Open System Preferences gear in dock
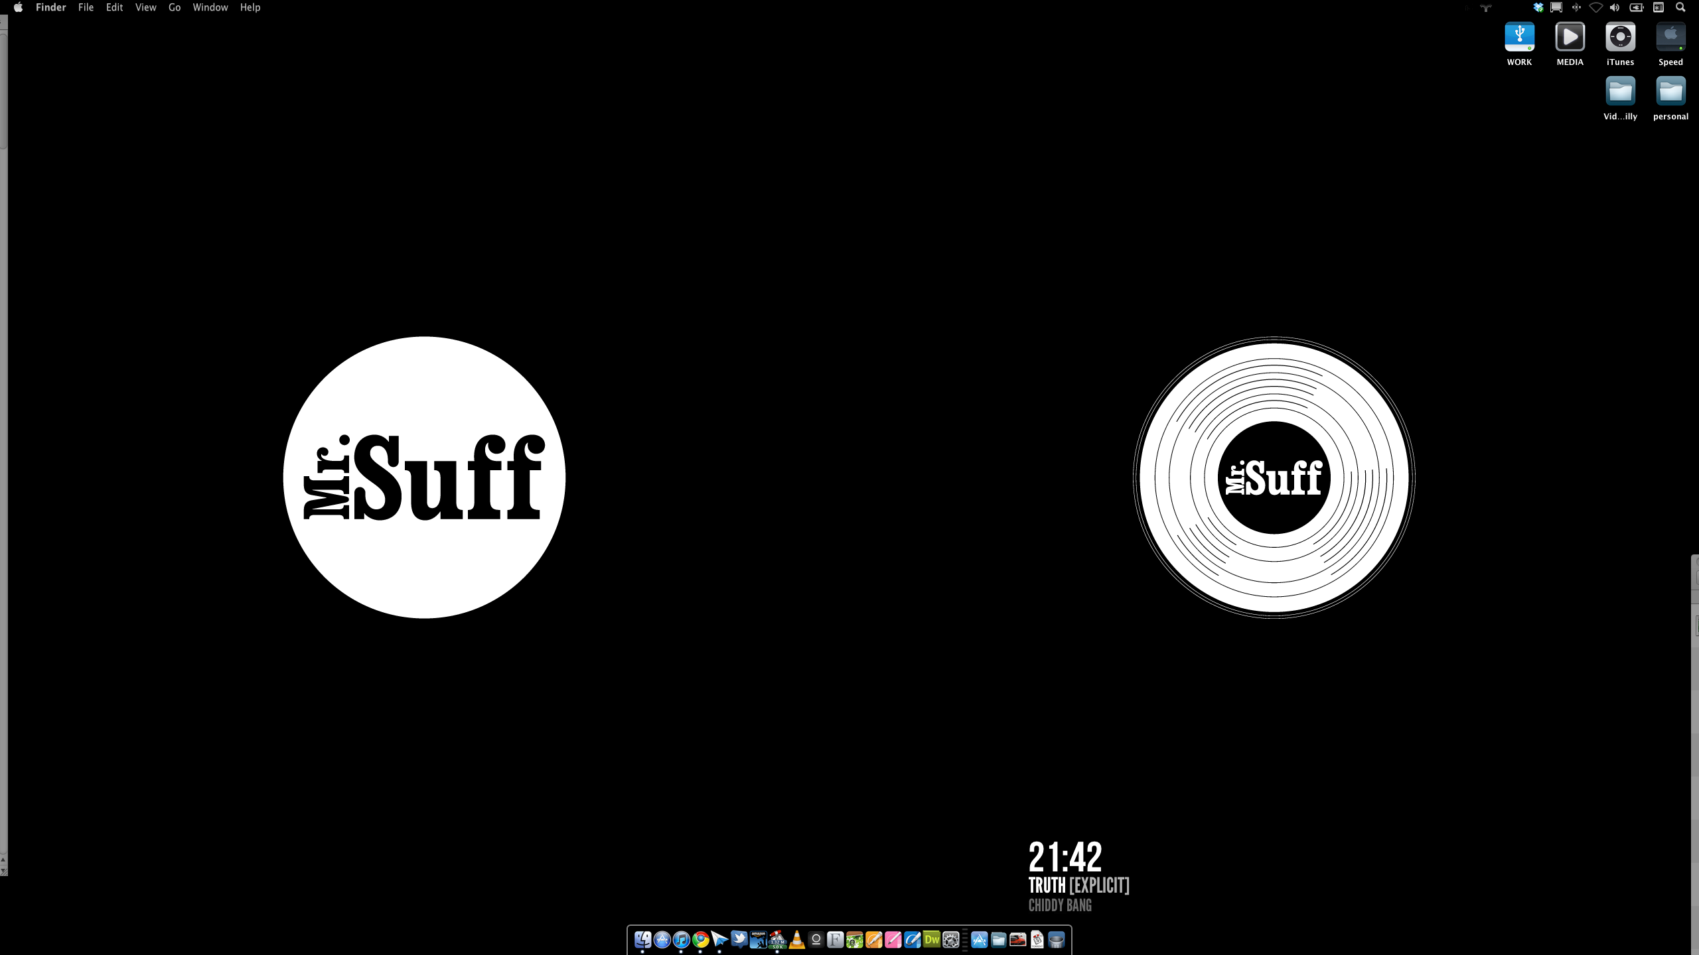This screenshot has width=1699, height=955. (x=950, y=939)
